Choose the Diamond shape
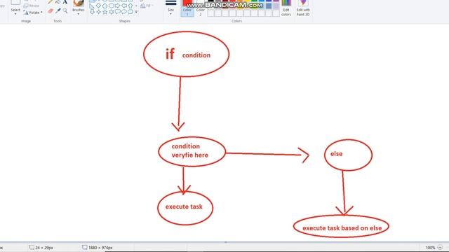The image size is (449, 252). [98, 6]
